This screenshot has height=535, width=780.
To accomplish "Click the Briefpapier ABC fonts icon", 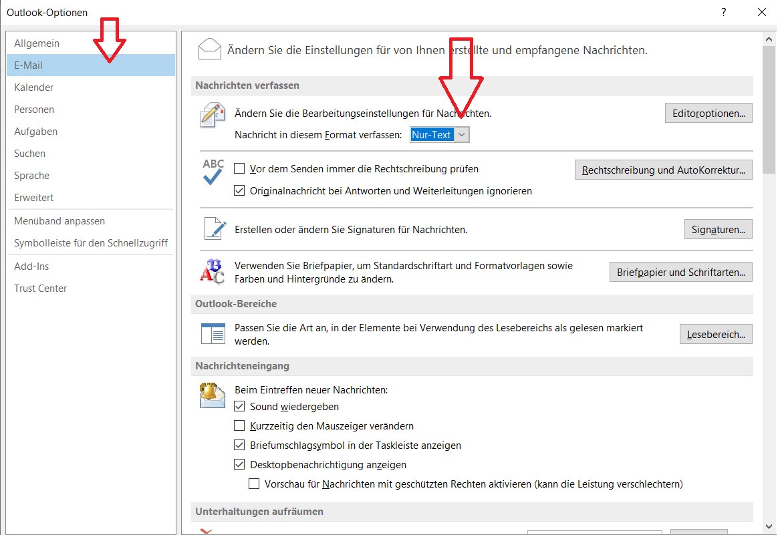I will pyautogui.click(x=213, y=271).
